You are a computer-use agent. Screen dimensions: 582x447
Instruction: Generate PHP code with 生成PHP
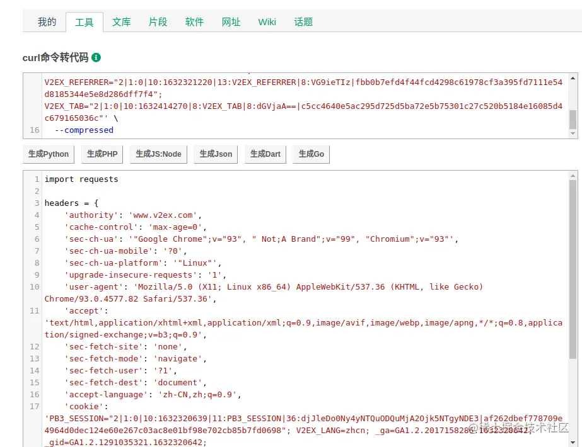(x=102, y=154)
